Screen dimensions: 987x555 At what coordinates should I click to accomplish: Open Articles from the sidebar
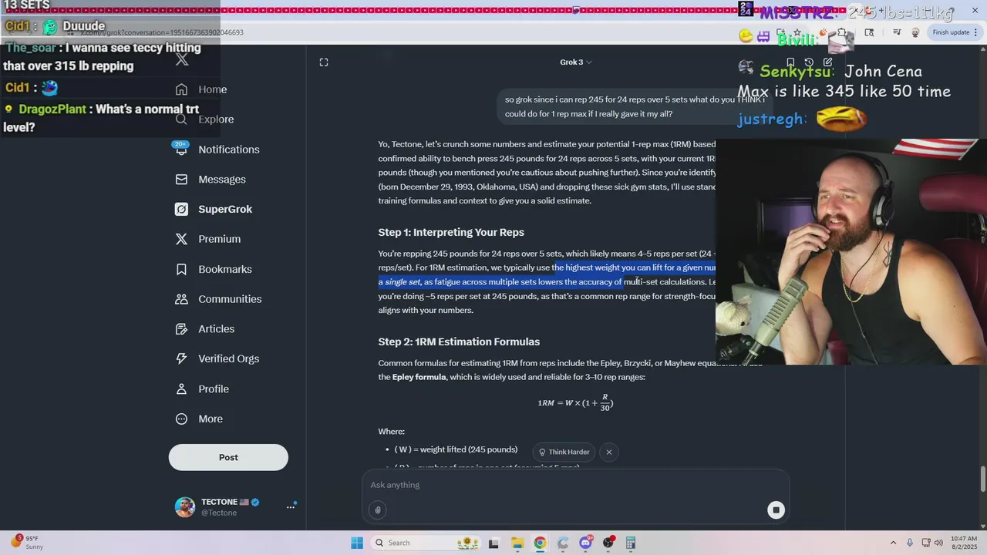pos(205,329)
